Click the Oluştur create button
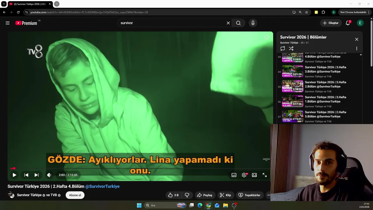This screenshot has width=373, height=210. (331, 23)
